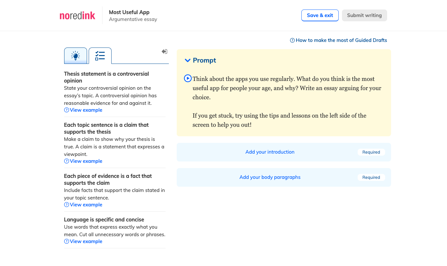Viewport: 447px width, 266px height.
Task: Collapse the sidebar with the arrow icon
Action: click(165, 51)
